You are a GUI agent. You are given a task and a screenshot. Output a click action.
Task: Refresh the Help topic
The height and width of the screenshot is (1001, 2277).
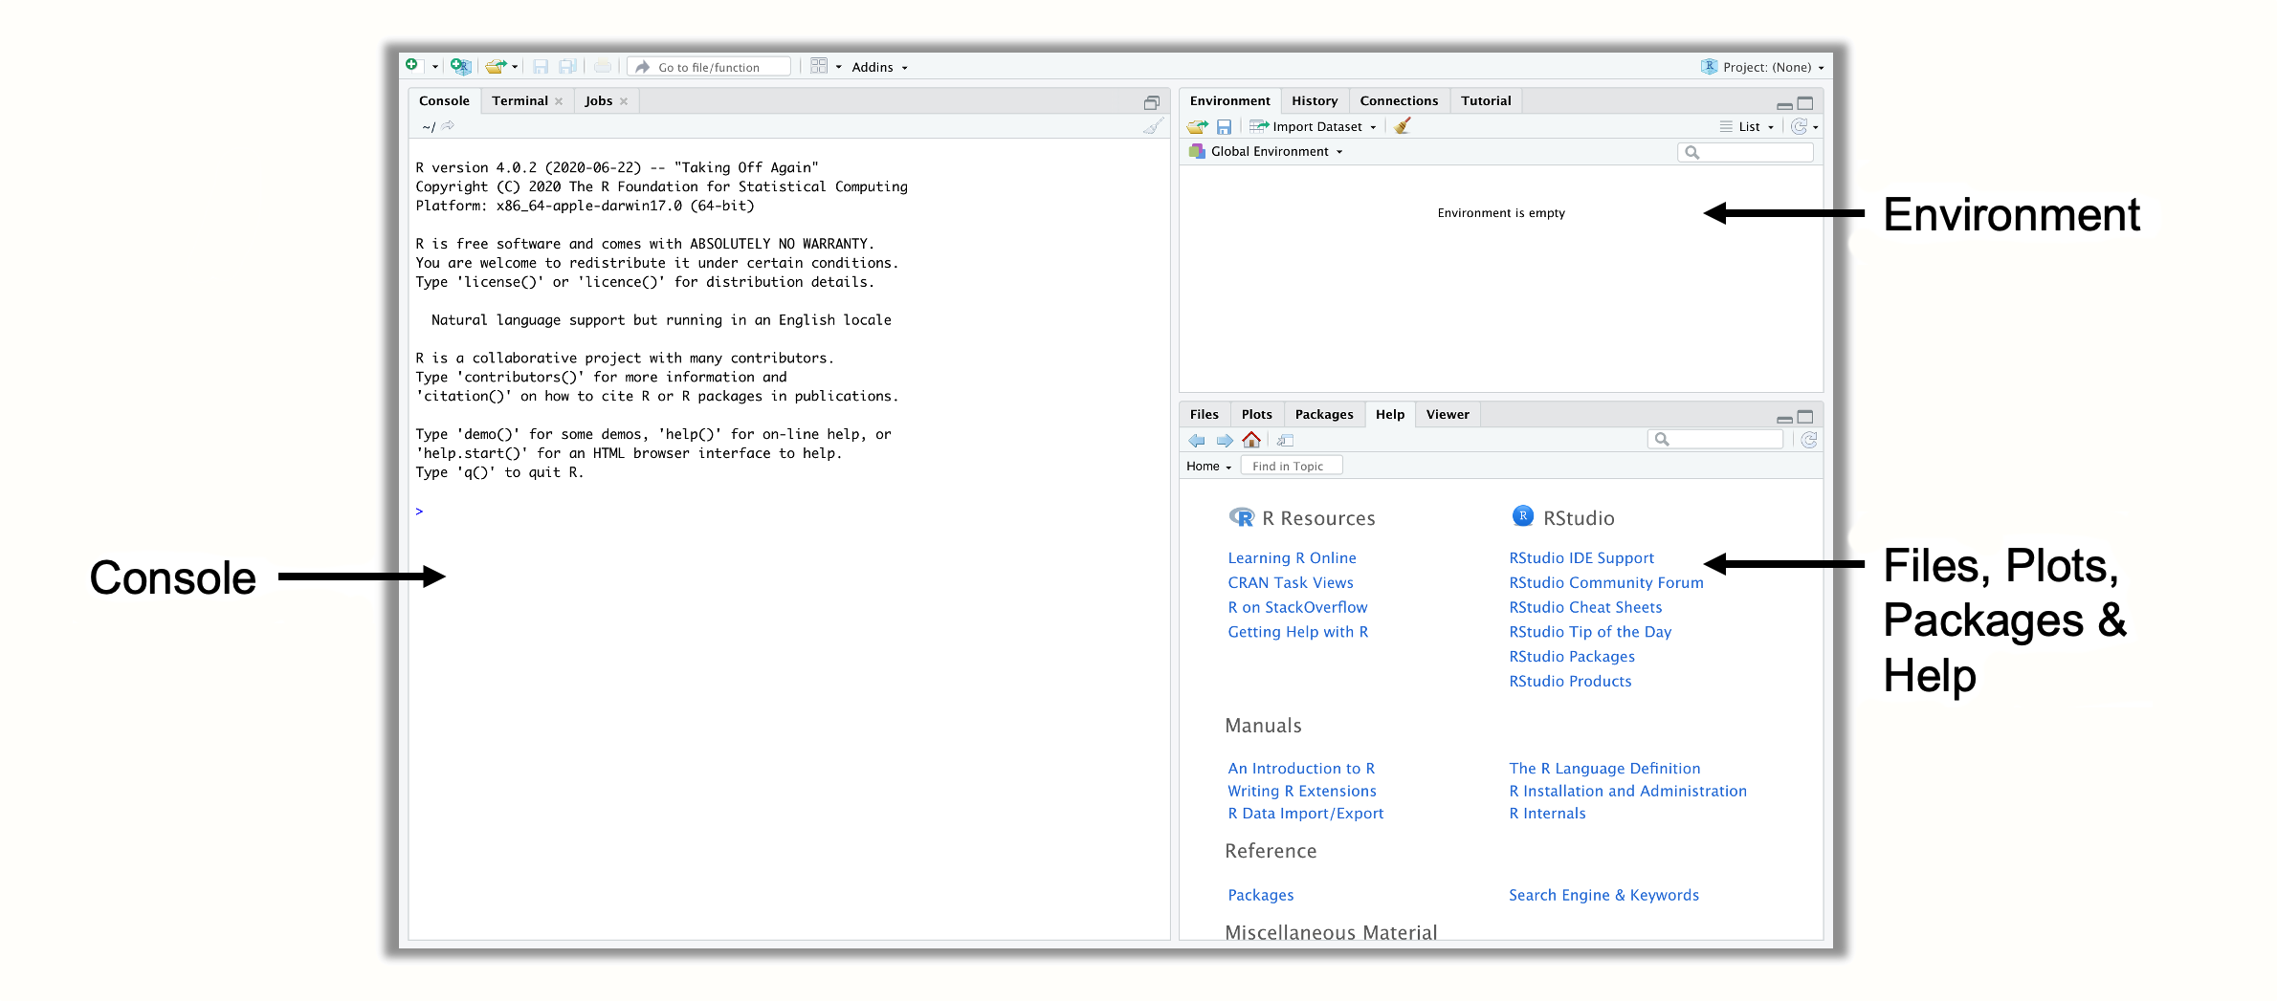pyautogui.click(x=1808, y=440)
